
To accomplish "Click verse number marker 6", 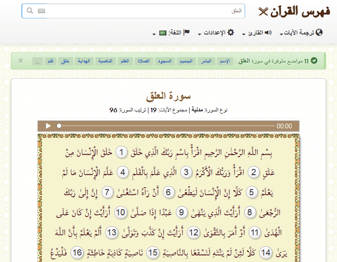I will 168,192.
